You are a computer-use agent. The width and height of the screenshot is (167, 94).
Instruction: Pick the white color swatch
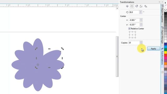[165, 41]
